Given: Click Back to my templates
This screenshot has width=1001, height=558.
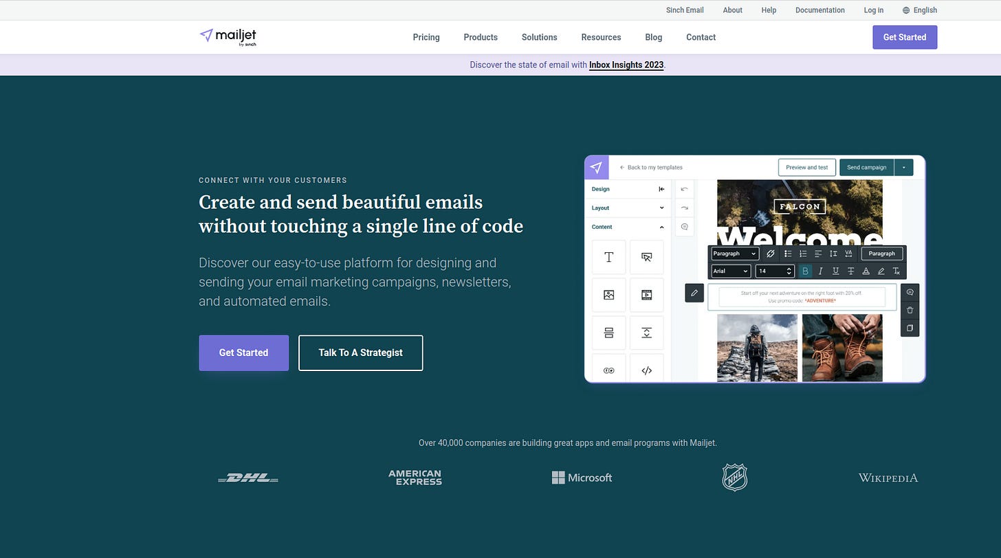Looking at the screenshot, I should 651,167.
